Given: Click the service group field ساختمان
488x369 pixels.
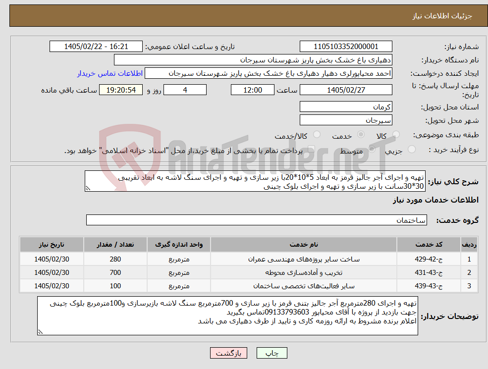Looking at the screenshot, I should coord(257,220).
